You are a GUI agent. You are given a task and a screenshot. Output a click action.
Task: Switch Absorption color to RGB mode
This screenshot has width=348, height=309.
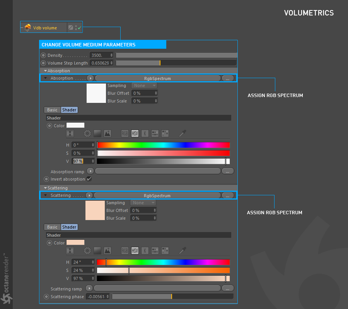tap(125, 133)
